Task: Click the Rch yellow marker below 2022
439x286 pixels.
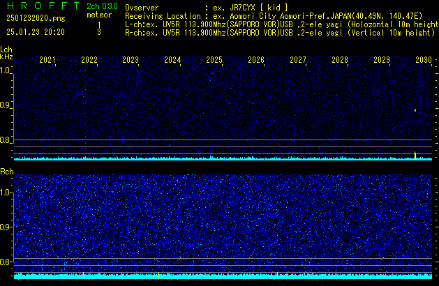Action: (x=84, y=276)
